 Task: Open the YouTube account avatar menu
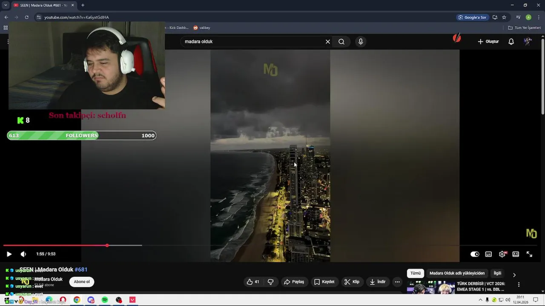tap(528, 42)
